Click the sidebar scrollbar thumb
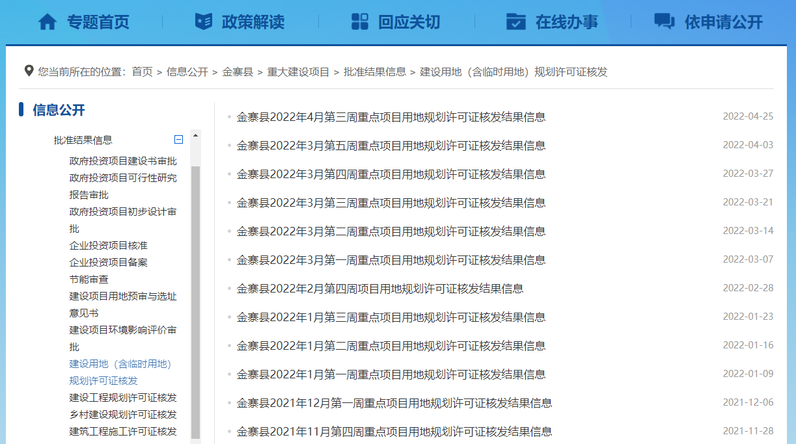The height and width of the screenshot is (444, 796). click(195, 302)
